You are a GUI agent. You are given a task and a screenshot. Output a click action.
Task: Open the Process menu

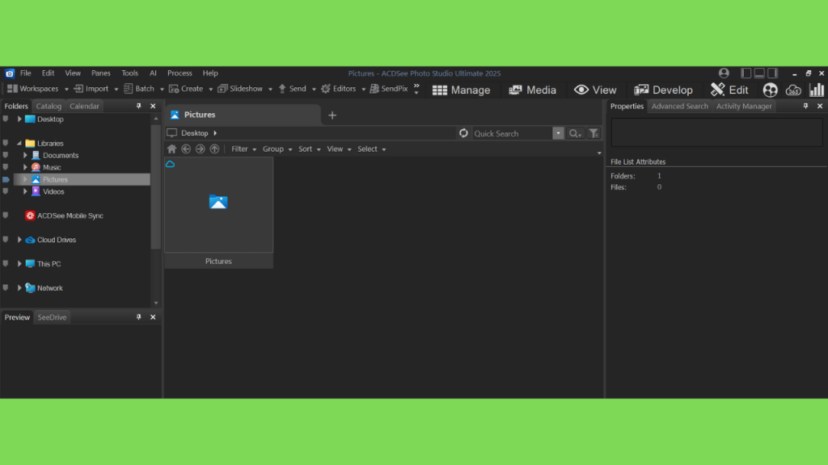tap(180, 73)
